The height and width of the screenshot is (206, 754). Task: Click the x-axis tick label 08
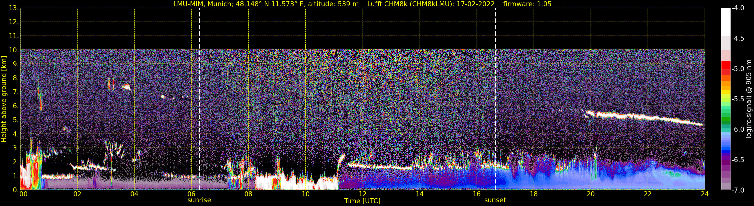pos(248,194)
